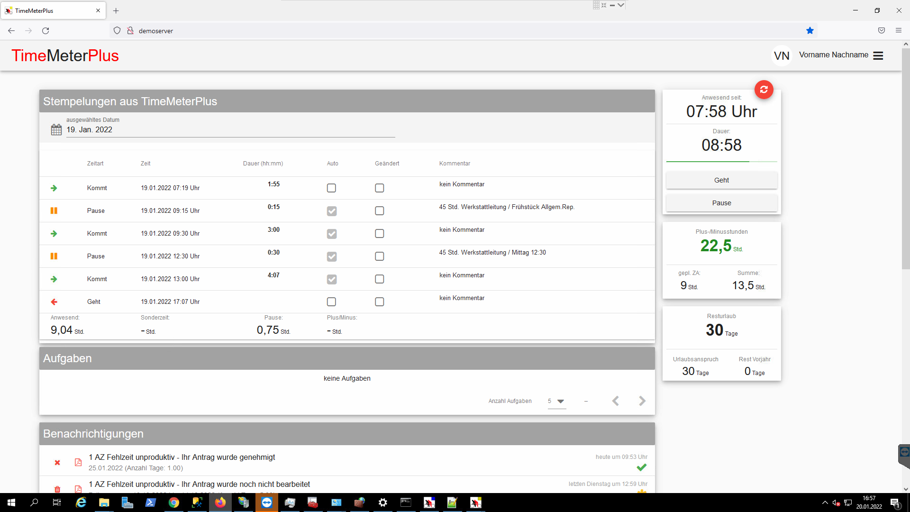
Task: Open the taskbar clock showing 16:57
Action: (869, 503)
